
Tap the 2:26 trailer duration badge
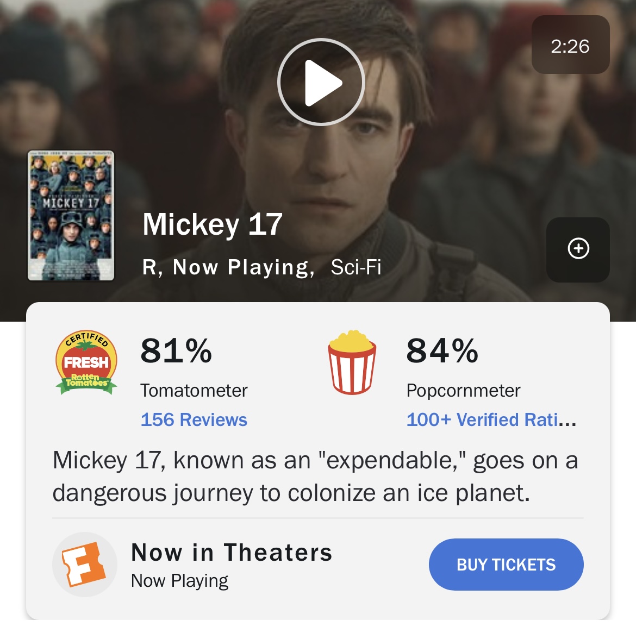coord(570,45)
